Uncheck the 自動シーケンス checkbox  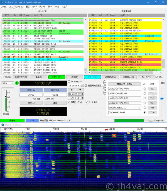(x=69, y=102)
